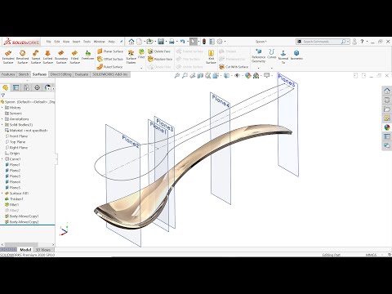Click Zoom to Fit in view toolbar
Viewport: 392px width, 294px height.
coord(177,76)
